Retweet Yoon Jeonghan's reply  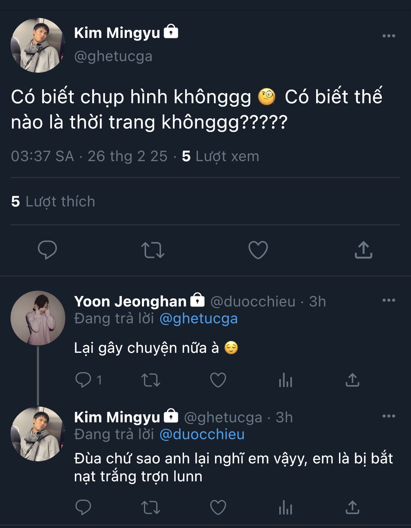pyautogui.click(x=151, y=380)
